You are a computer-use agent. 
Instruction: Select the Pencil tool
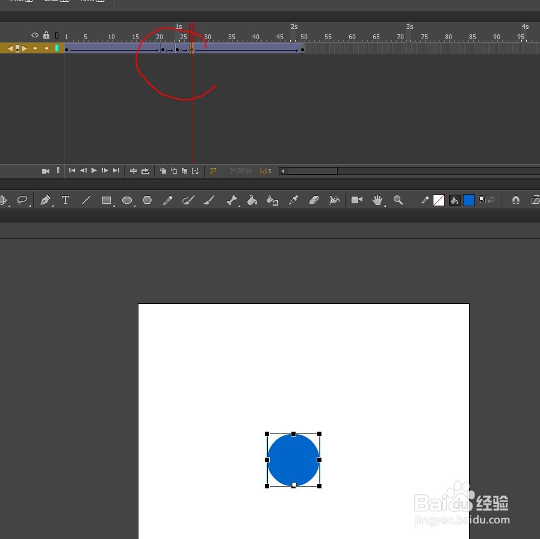[168, 200]
